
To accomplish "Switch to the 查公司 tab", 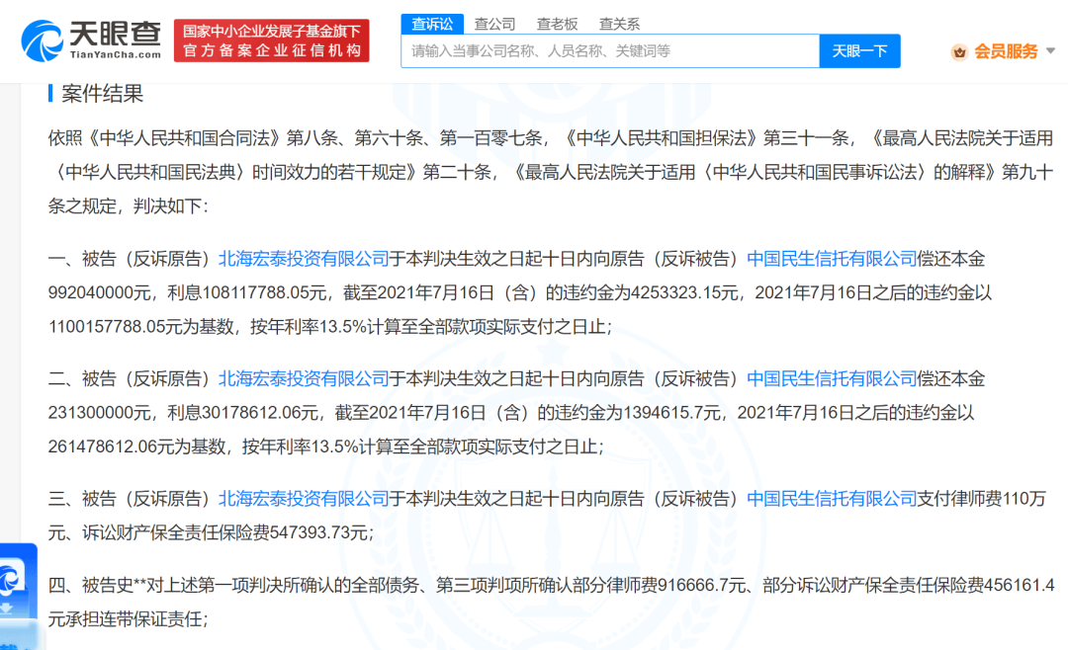I will pos(494,24).
